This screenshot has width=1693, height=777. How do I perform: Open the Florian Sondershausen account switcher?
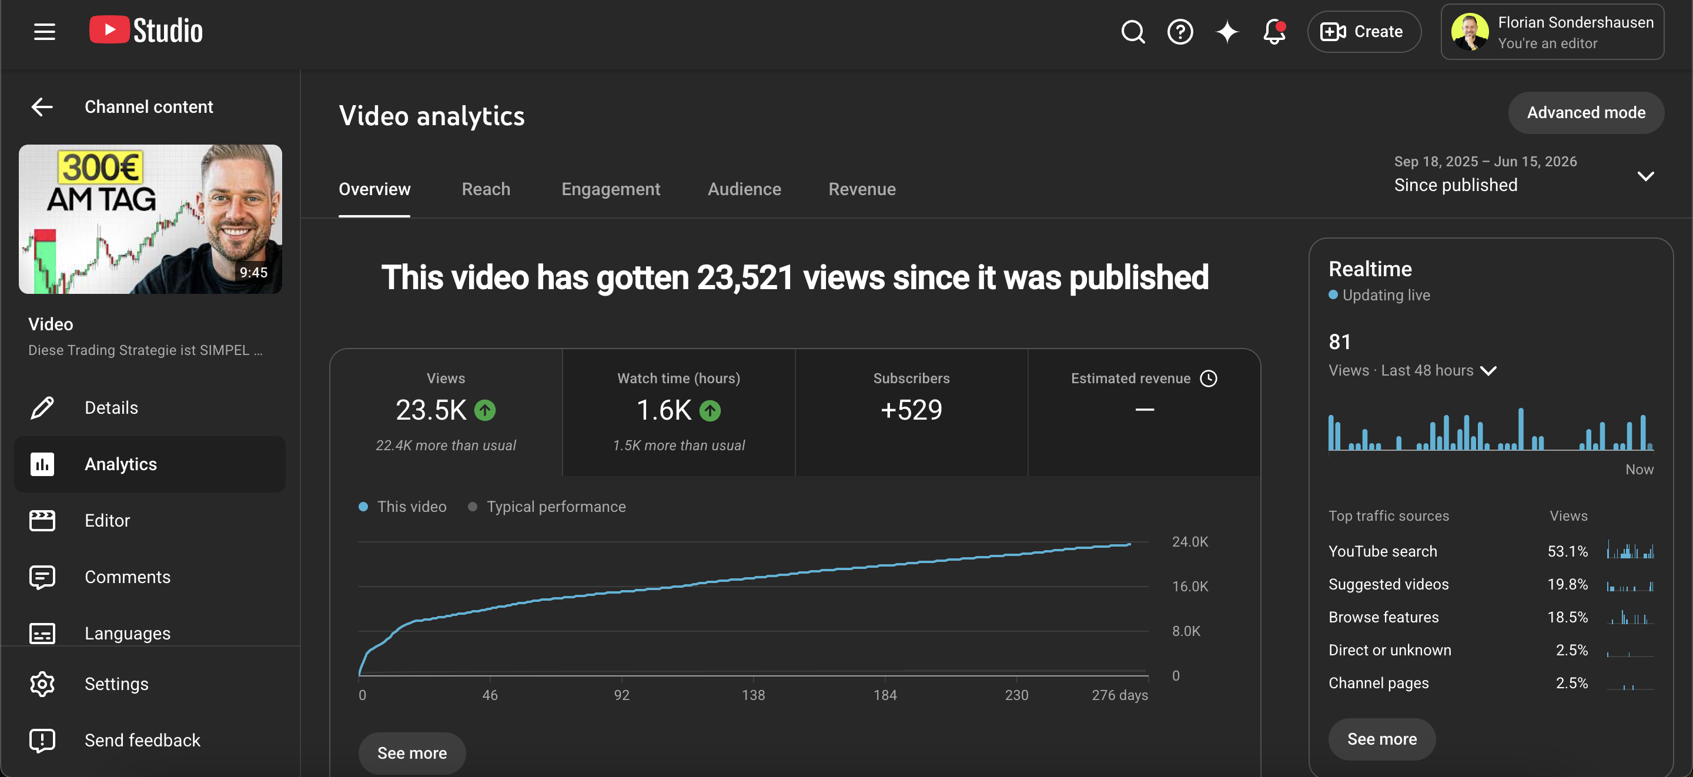tap(1553, 32)
